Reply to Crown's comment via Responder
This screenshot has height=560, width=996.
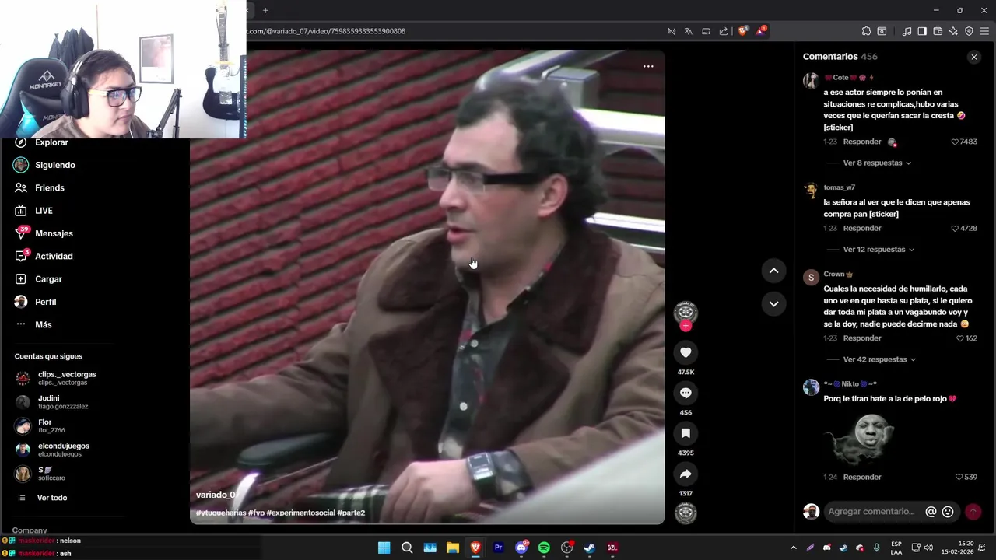(x=862, y=338)
